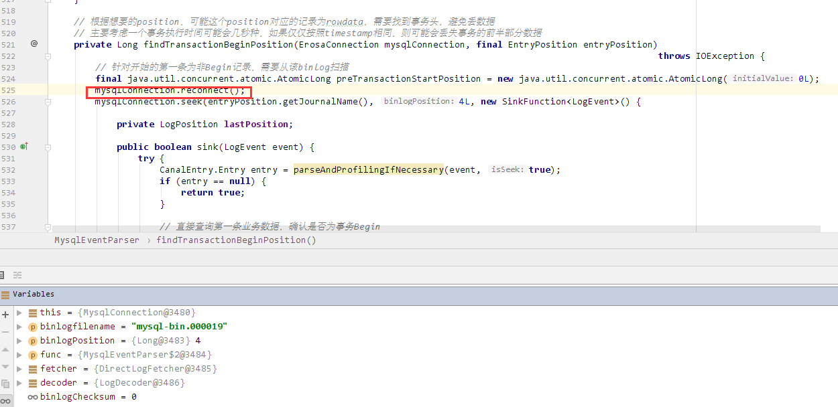Toggle the show watches glasses icon

click(x=5, y=401)
